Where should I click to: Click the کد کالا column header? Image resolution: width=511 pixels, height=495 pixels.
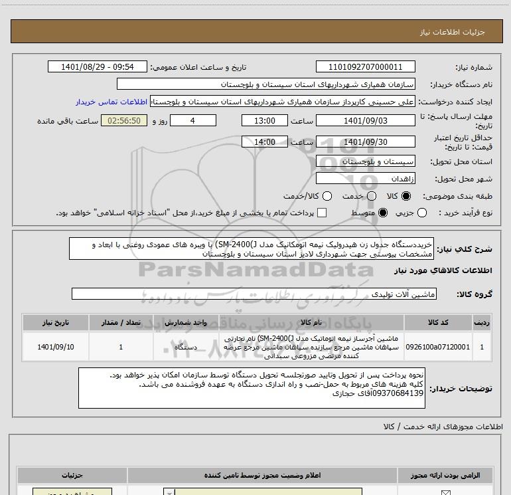tap(438, 323)
